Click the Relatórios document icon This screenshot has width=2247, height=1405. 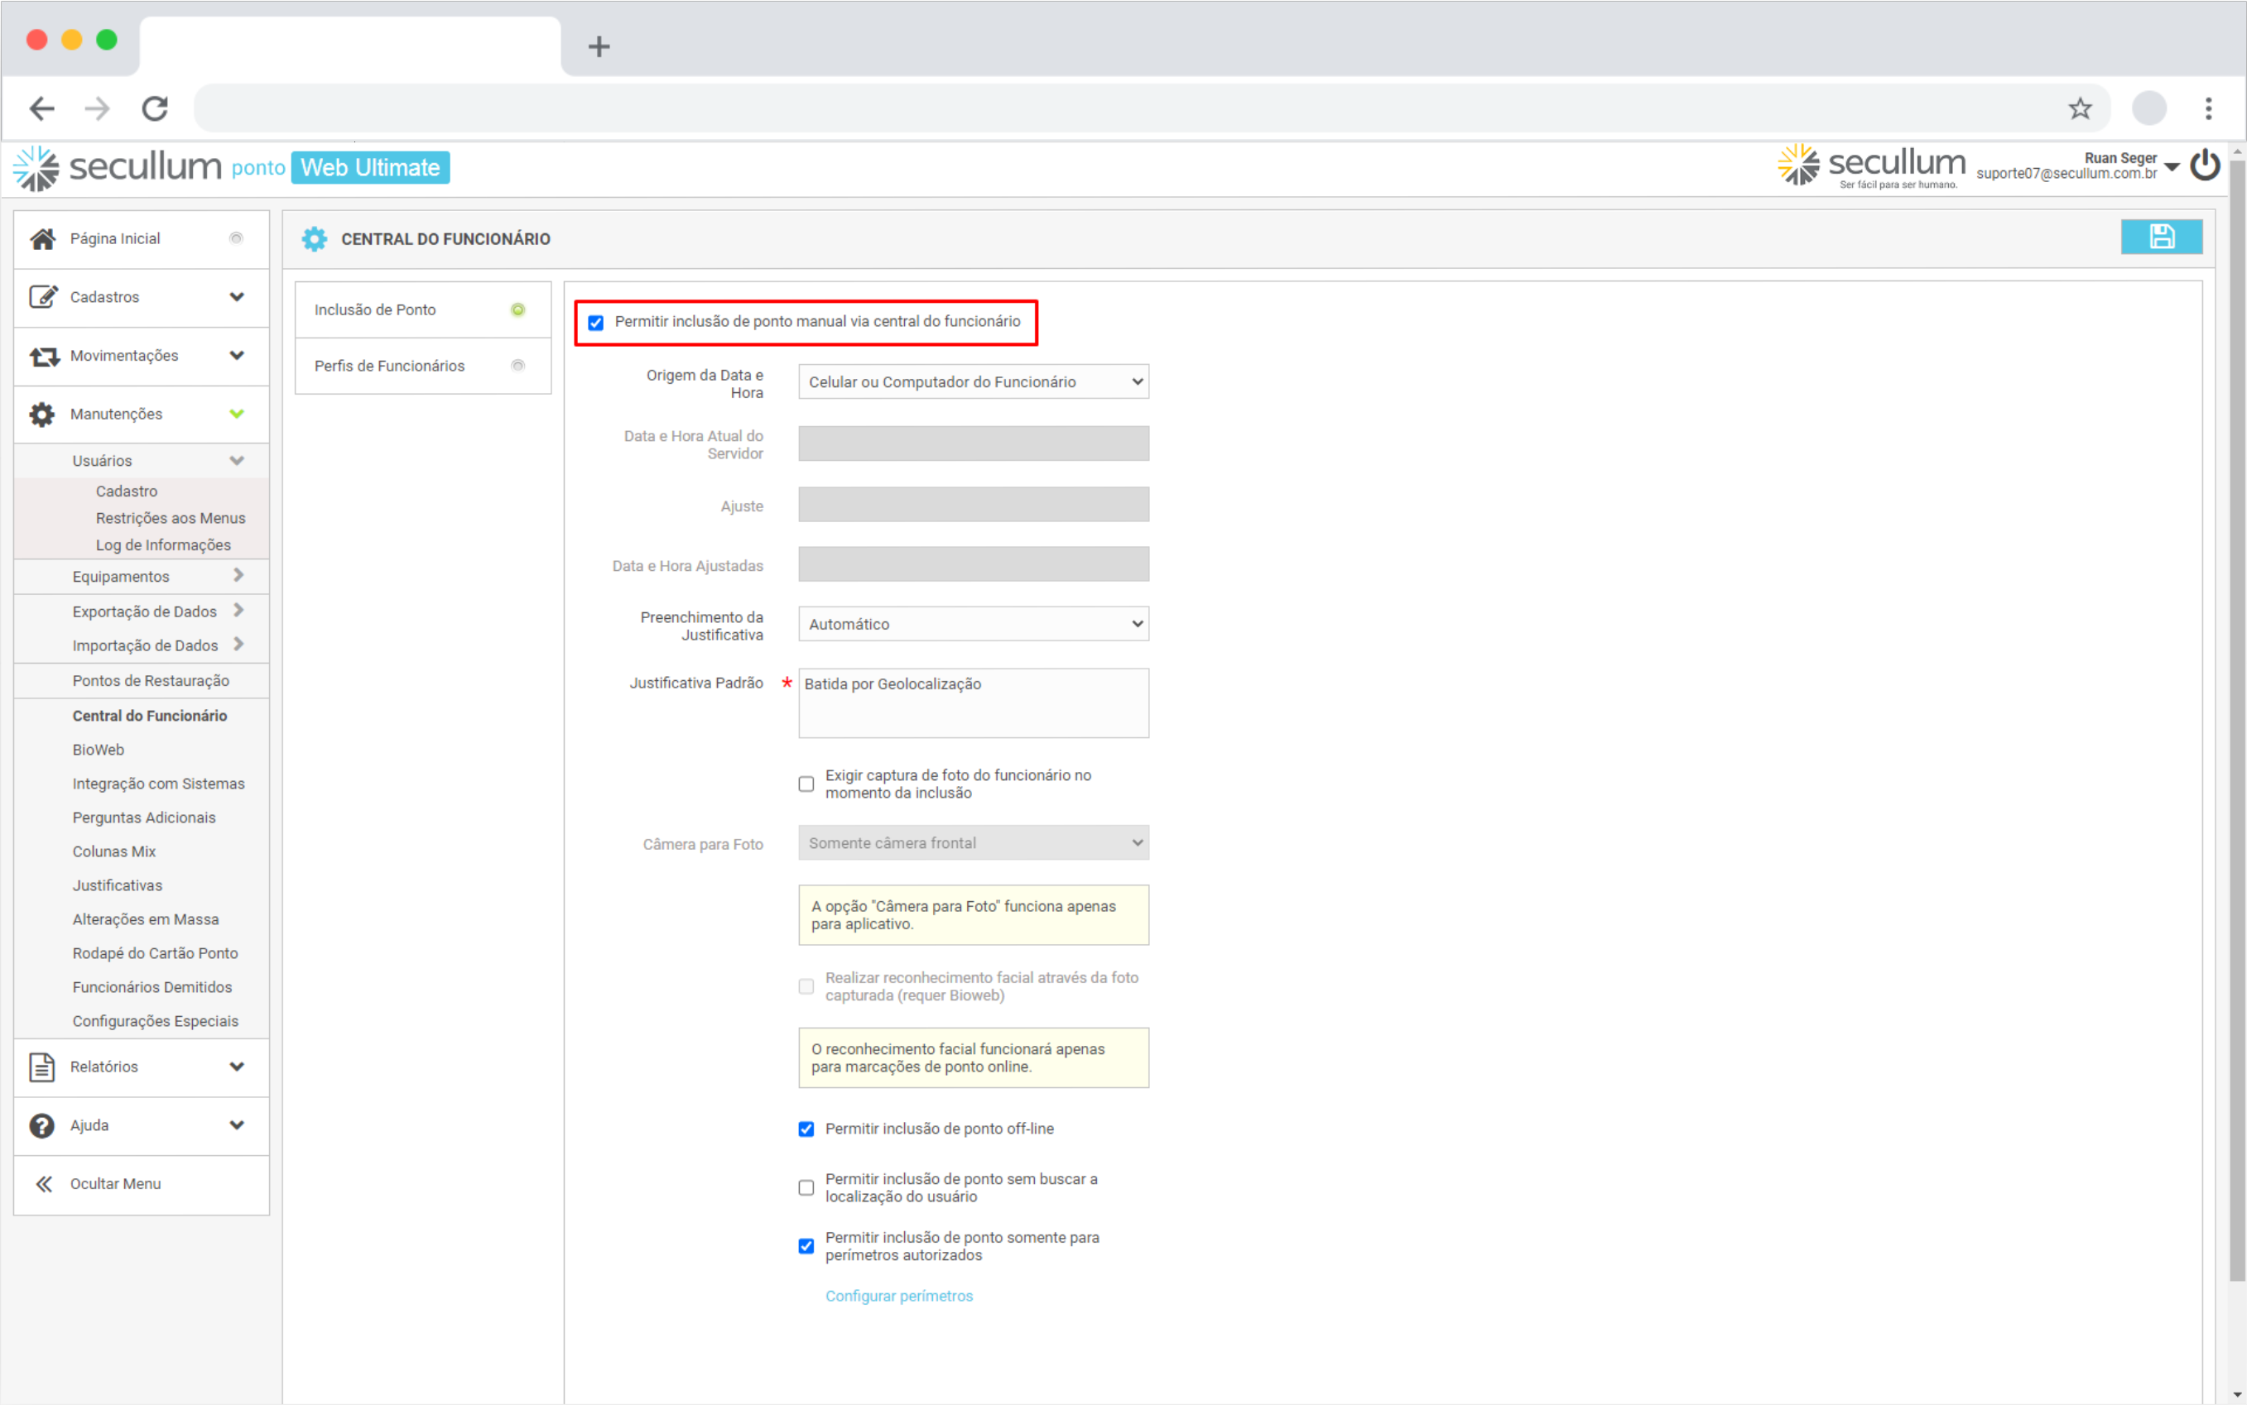click(42, 1067)
